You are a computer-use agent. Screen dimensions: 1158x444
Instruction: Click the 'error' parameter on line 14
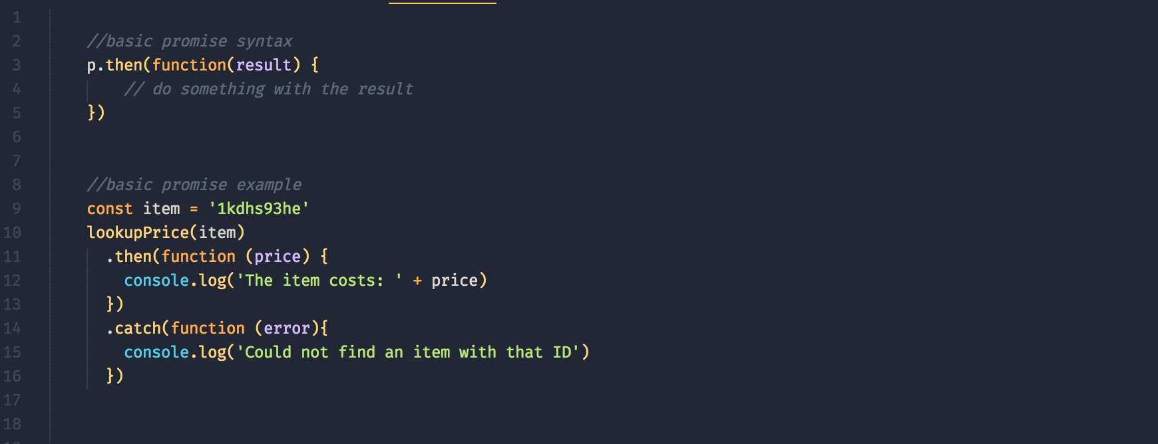pos(287,328)
